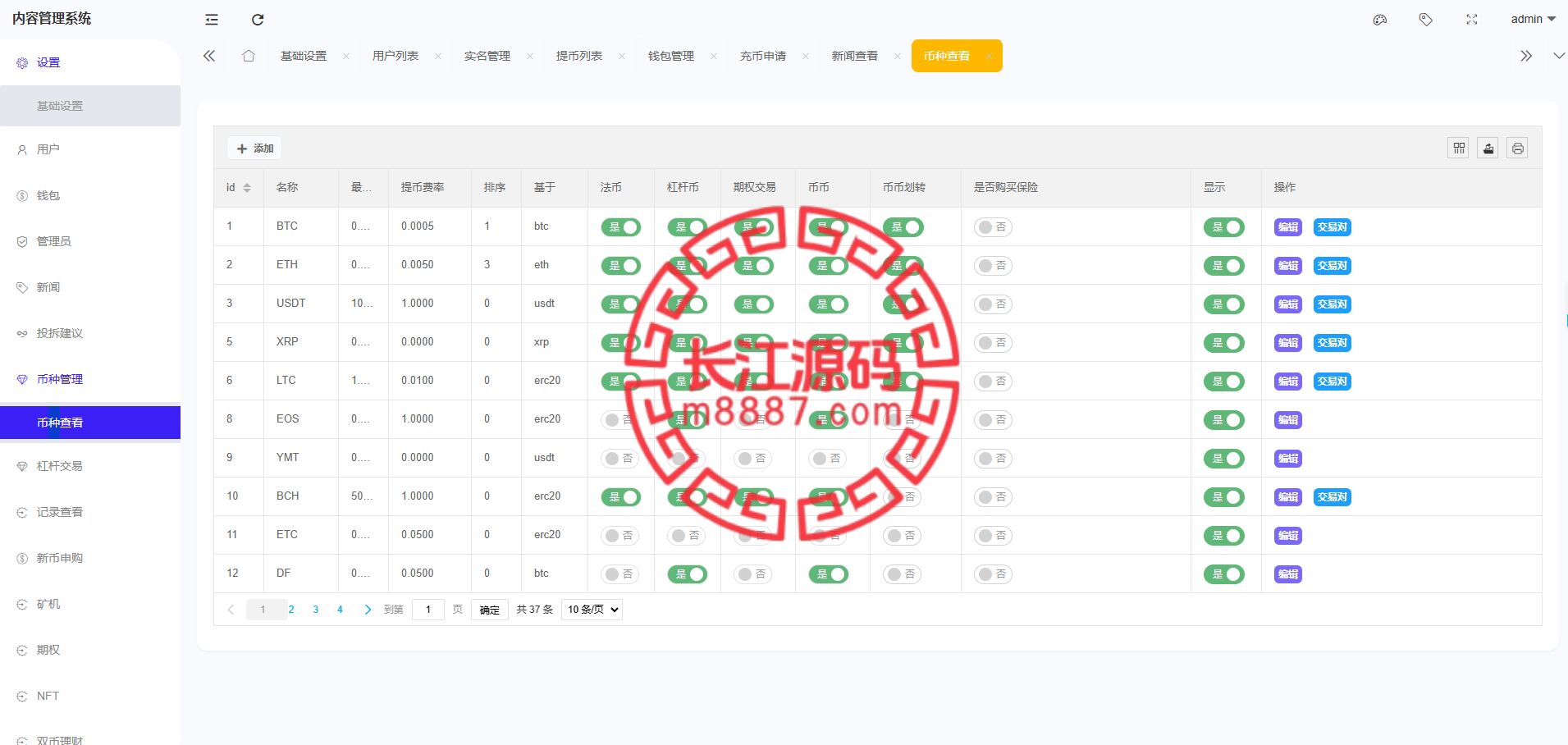Expand 杠杆交易 sidebar menu
Image resolution: width=1568 pixels, height=745 pixels.
[x=90, y=466]
